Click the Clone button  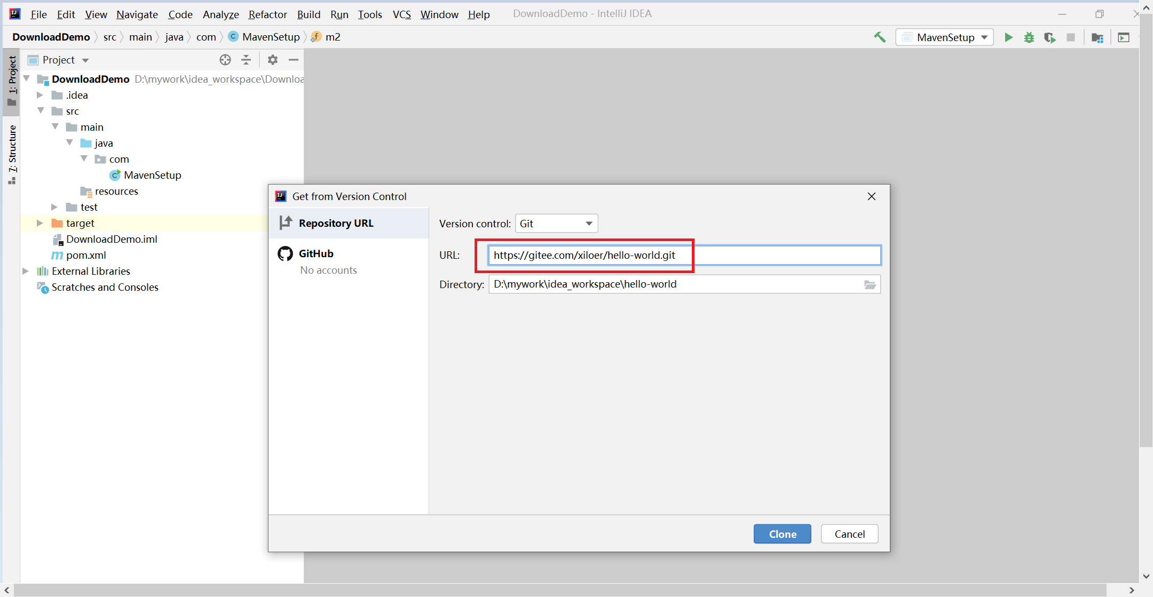pos(783,534)
